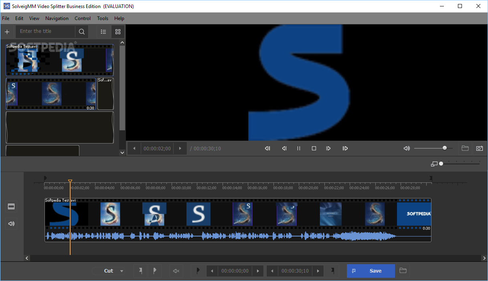The image size is (488, 281).
Task: Jump to next key frame in player
Action: [x=345, y=148]
